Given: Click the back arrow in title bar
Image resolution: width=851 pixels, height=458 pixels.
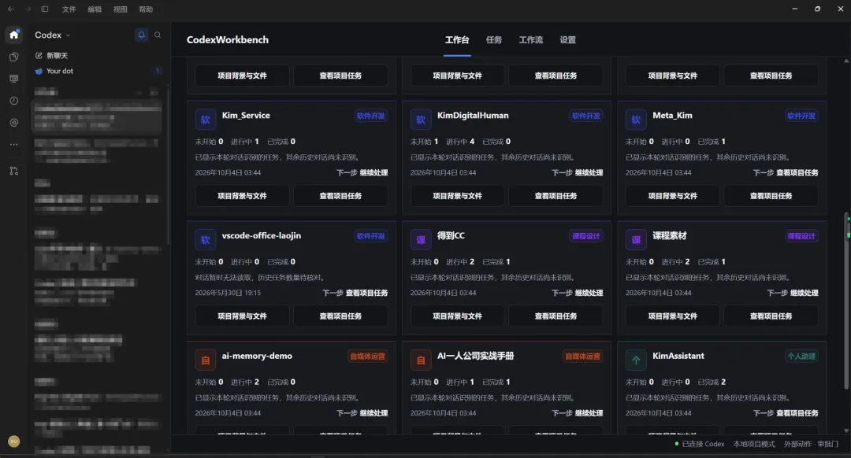Looking at the screenshot, I should [x=11, y=9].
